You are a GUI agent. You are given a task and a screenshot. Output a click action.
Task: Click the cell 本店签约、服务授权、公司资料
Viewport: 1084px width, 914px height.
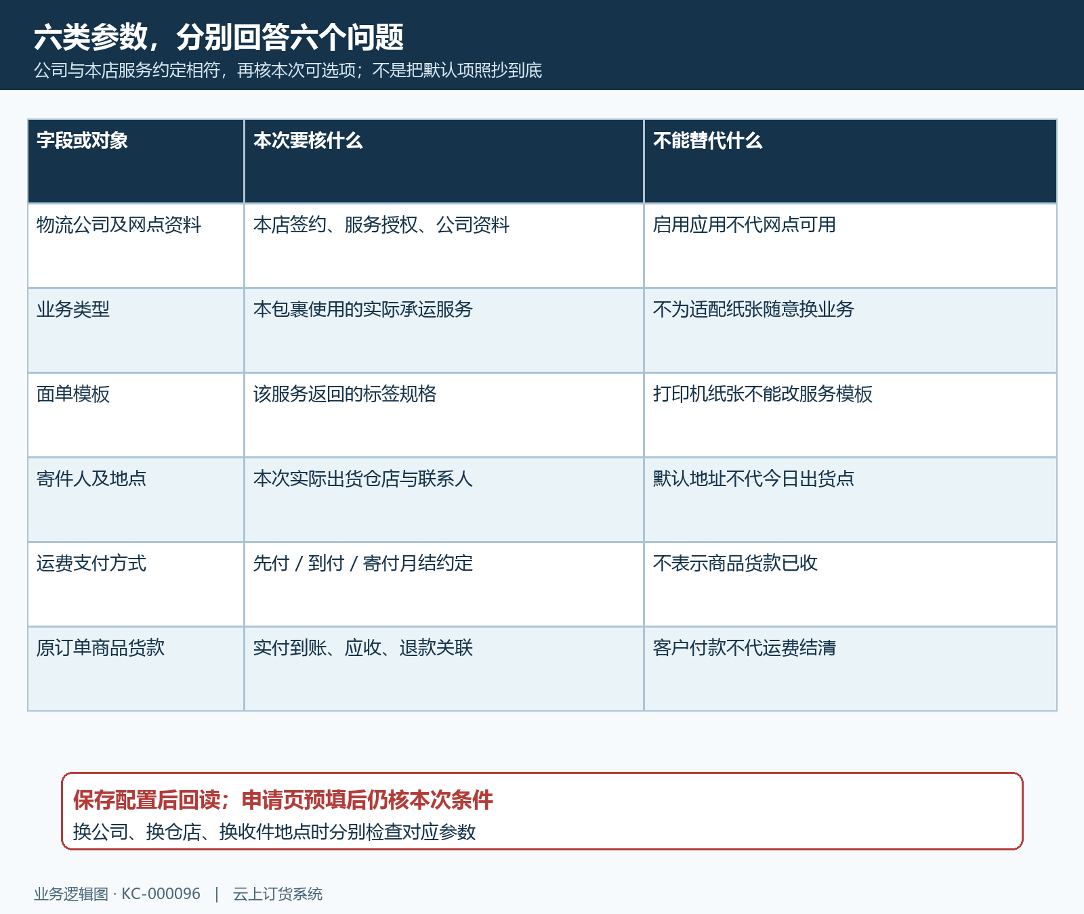click(x=444, y=246)
